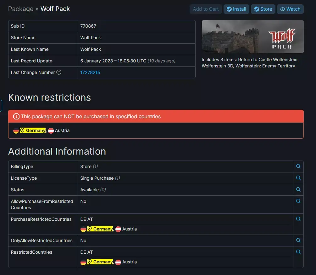Click the Wolf Pack banner image

[253, 37]
